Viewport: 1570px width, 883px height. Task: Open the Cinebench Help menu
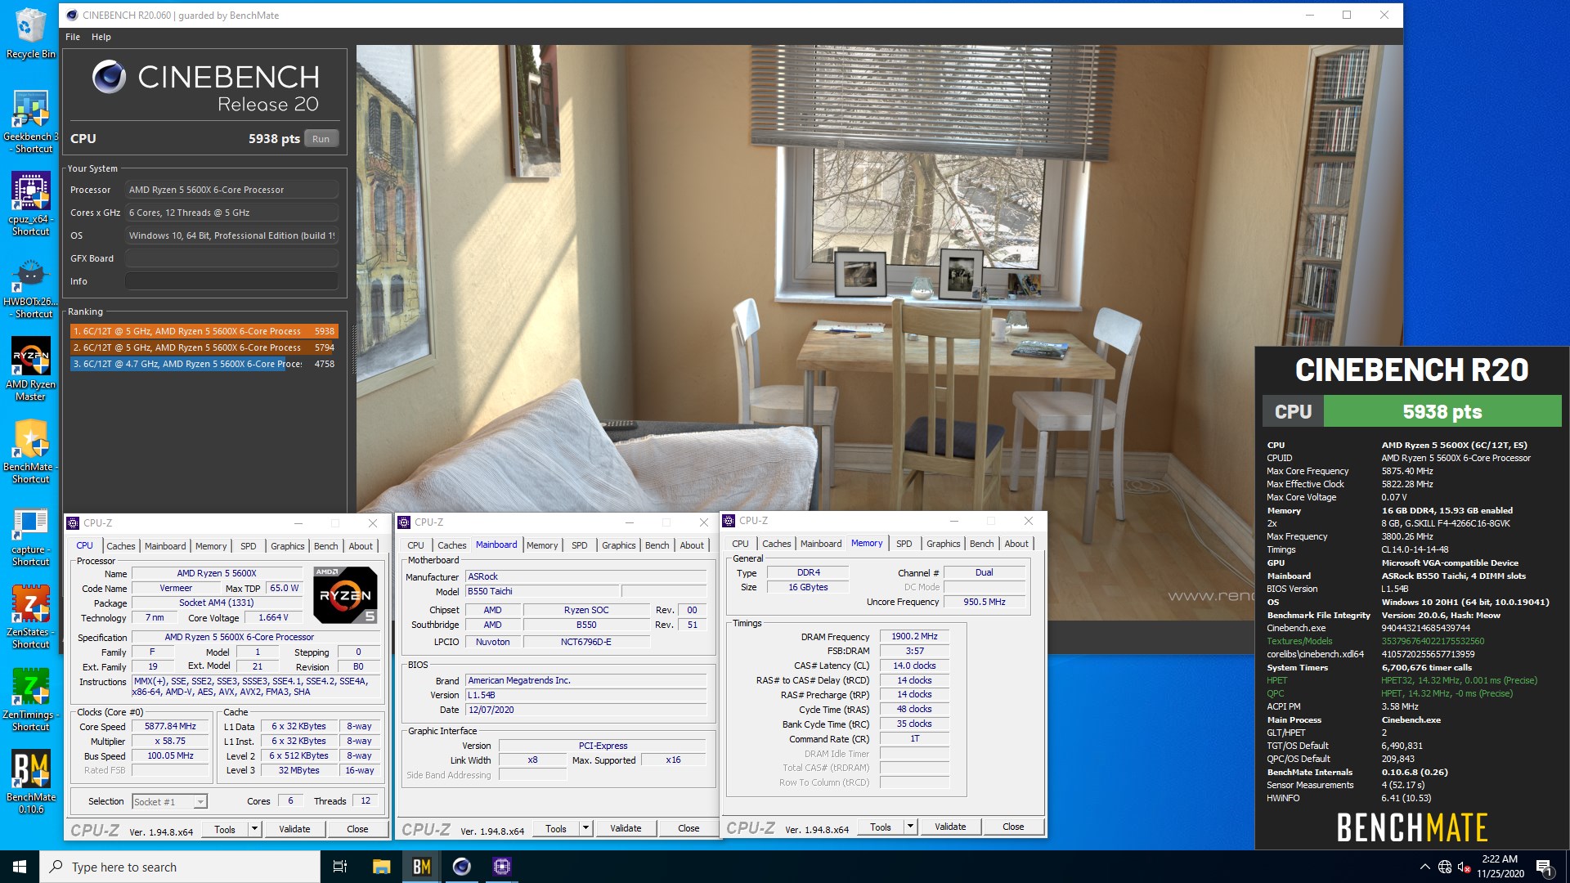101,37
